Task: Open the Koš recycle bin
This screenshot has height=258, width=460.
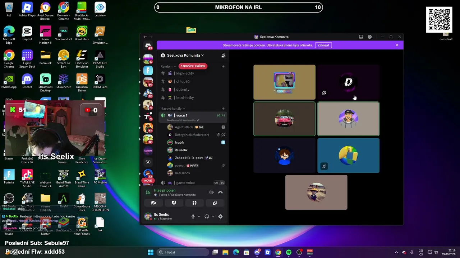Action: [x=9, y=10]
